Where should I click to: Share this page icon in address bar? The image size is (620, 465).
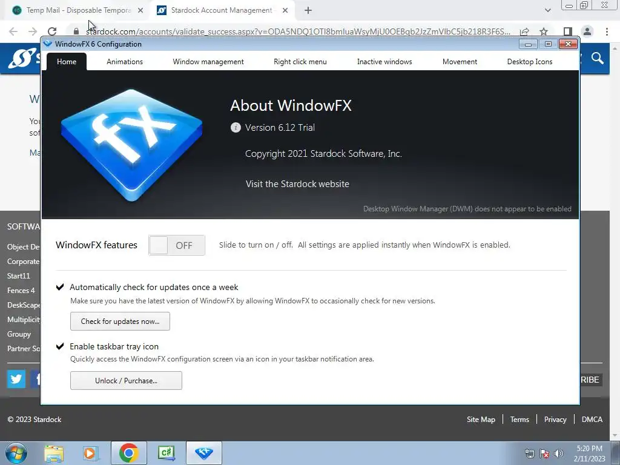coord(525,31)
